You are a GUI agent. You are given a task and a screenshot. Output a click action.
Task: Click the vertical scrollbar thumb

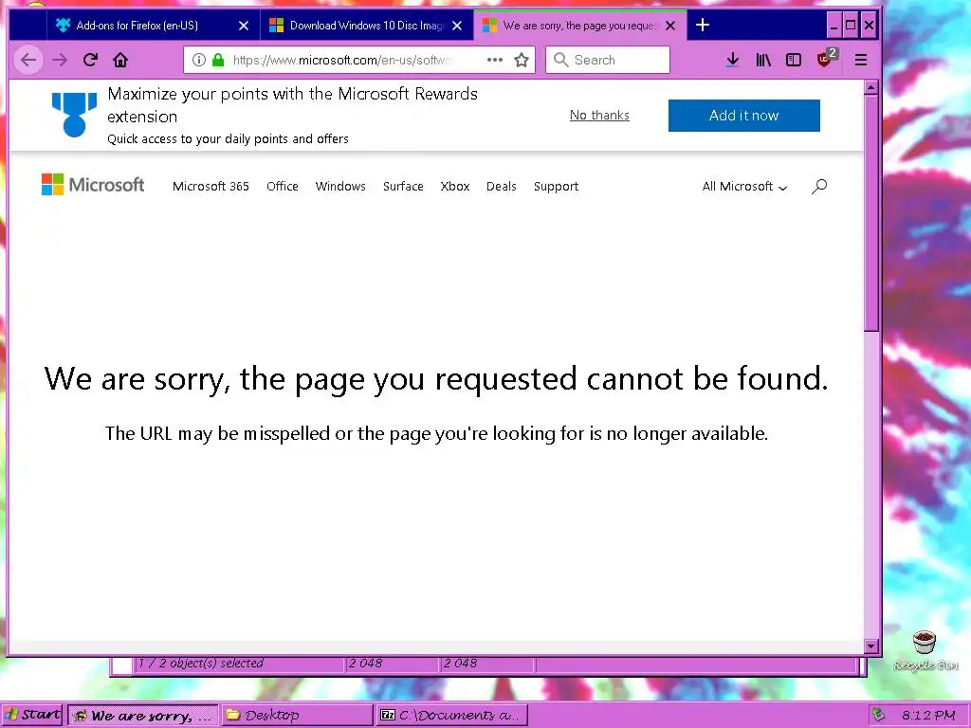[871, 213]
